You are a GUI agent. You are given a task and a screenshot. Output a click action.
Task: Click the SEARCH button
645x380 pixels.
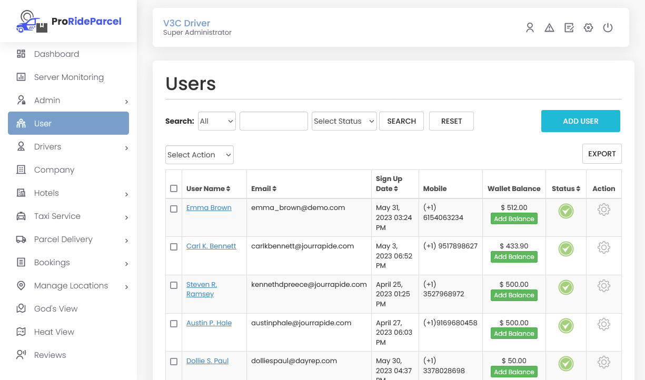coord(401,121)
